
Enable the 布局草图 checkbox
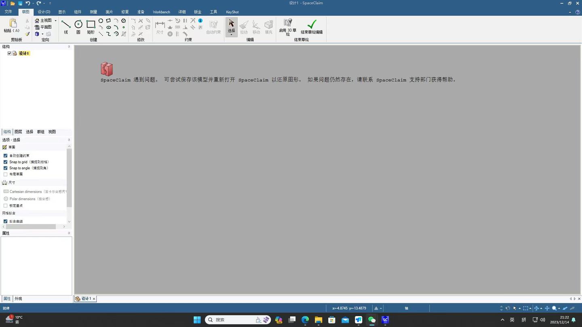click(x=6, y=174)
